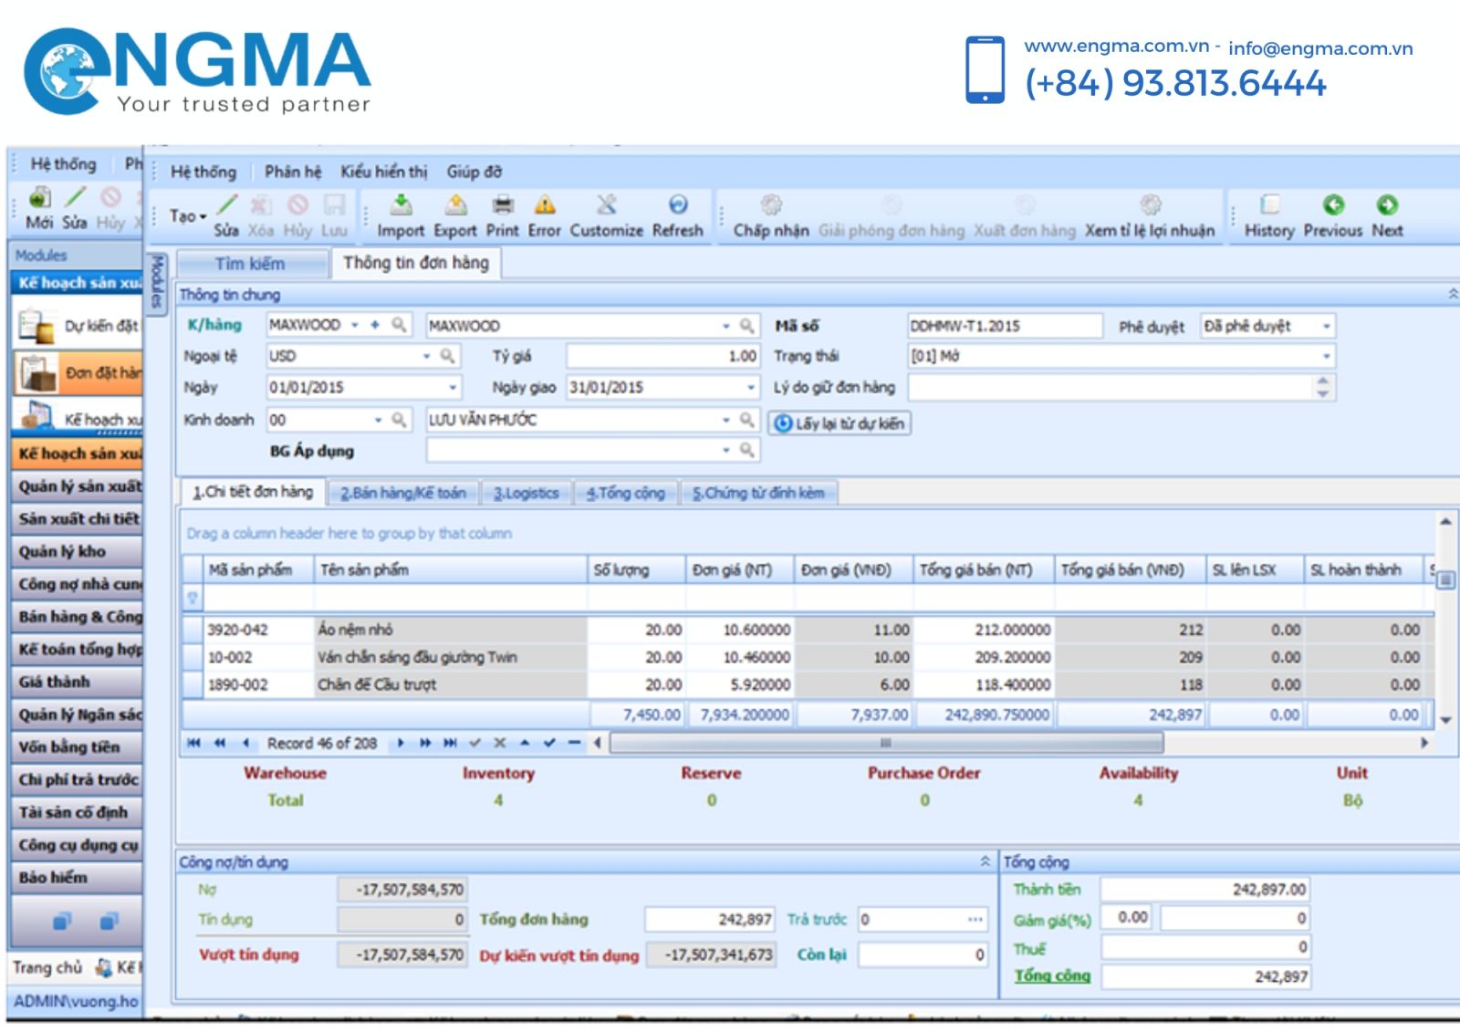Expand K/hàng name MAXWOOD dropdown
1460x1032 pixels.
click(x=726, y=326)
